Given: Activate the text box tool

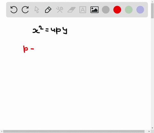Looking at the screenshot, I should [x=83, y=10].
